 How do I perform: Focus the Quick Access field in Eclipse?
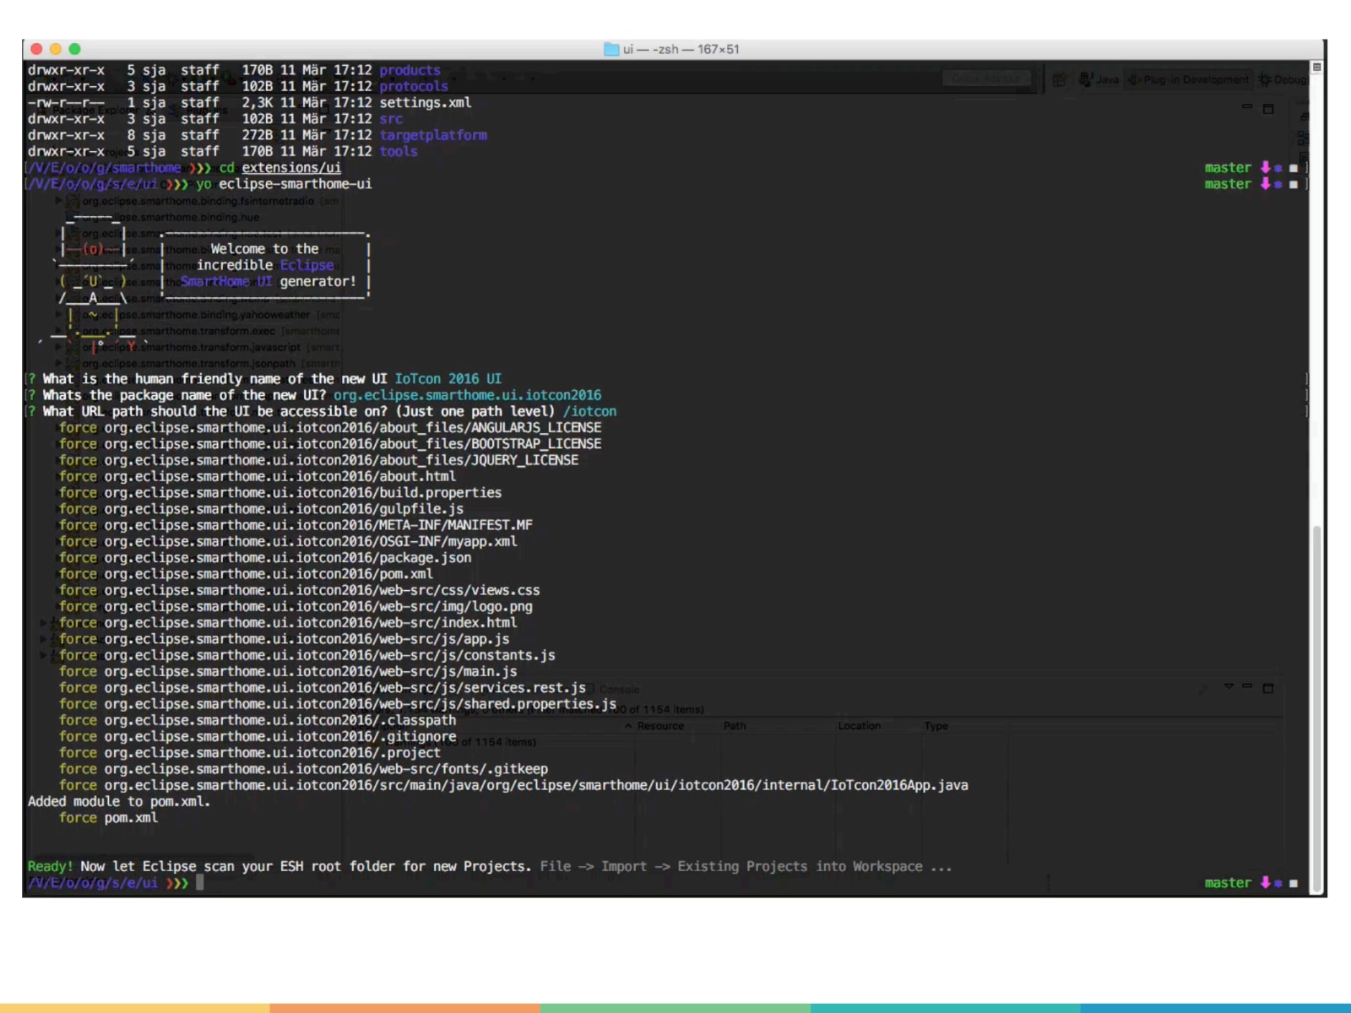(986, 79)
